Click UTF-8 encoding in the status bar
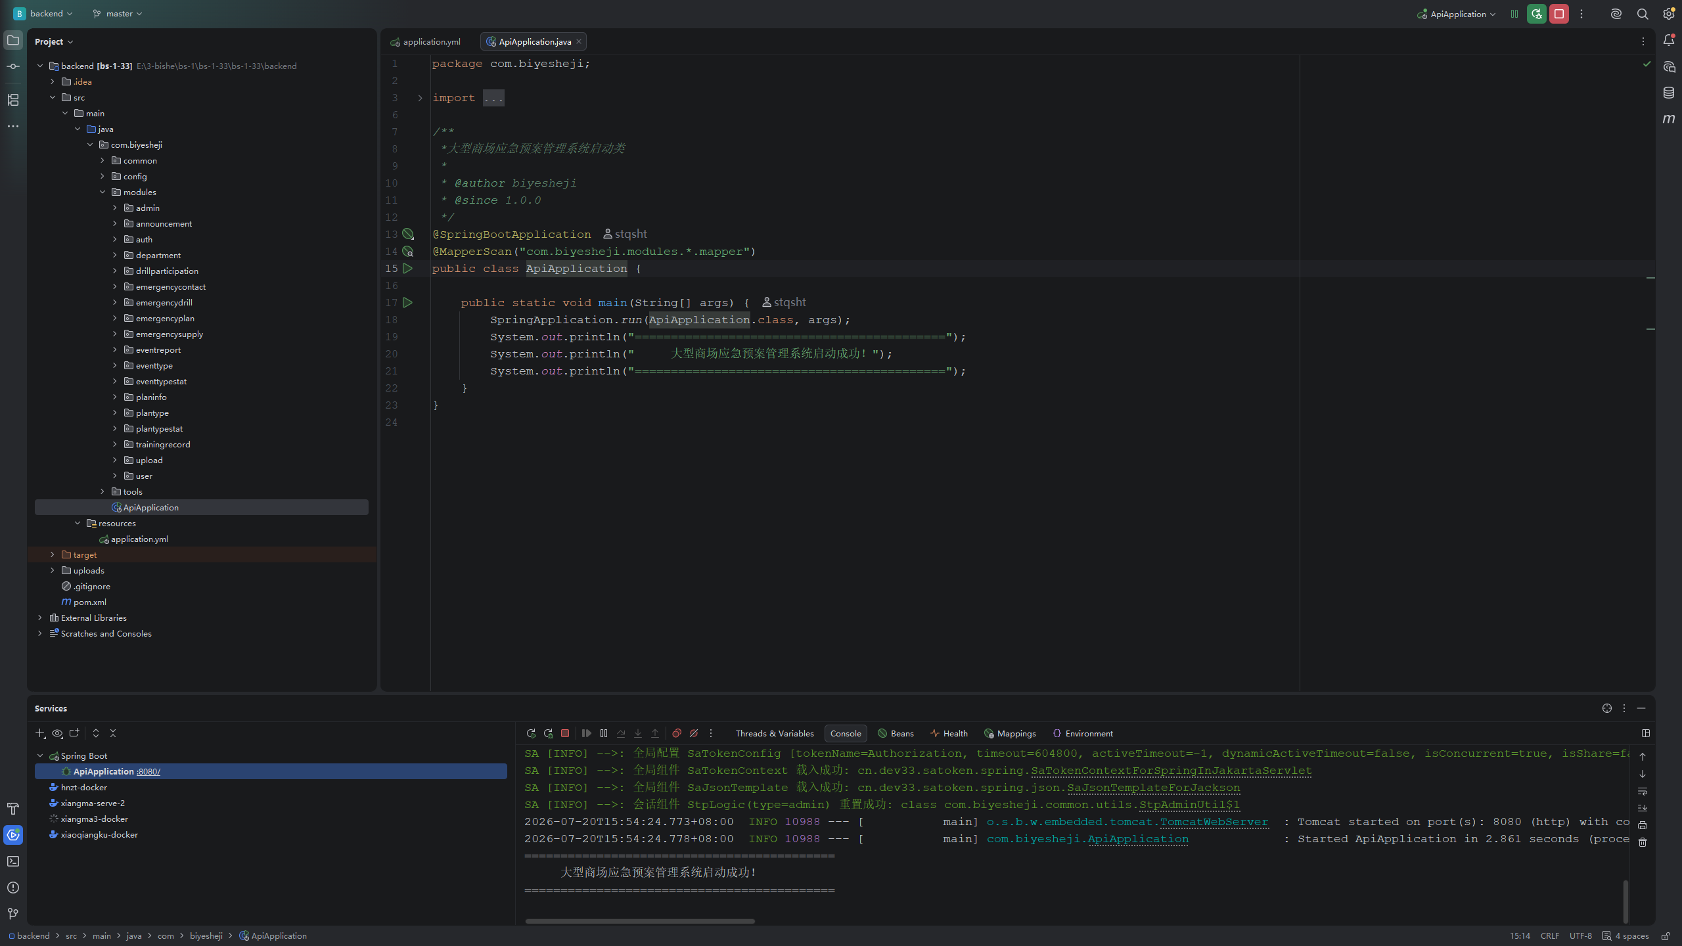The width and height of the screenshot is (1682, 946). [x=1580, y=936]
